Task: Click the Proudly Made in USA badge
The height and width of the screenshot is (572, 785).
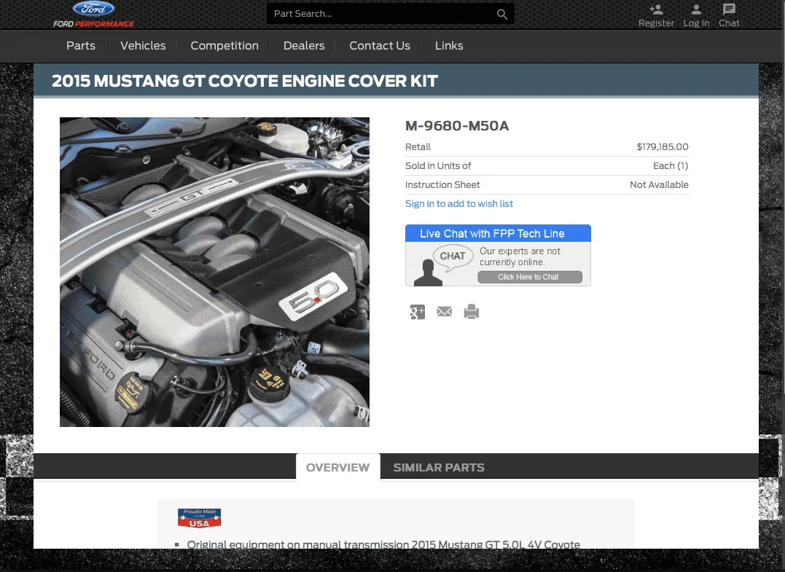Action: (x=199, y=518)
